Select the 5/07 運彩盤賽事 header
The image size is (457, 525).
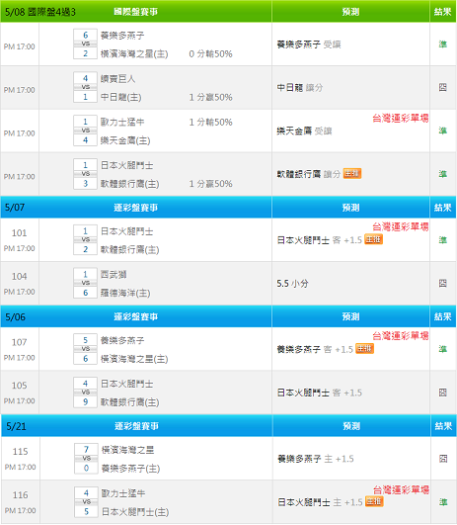point(136,208)
